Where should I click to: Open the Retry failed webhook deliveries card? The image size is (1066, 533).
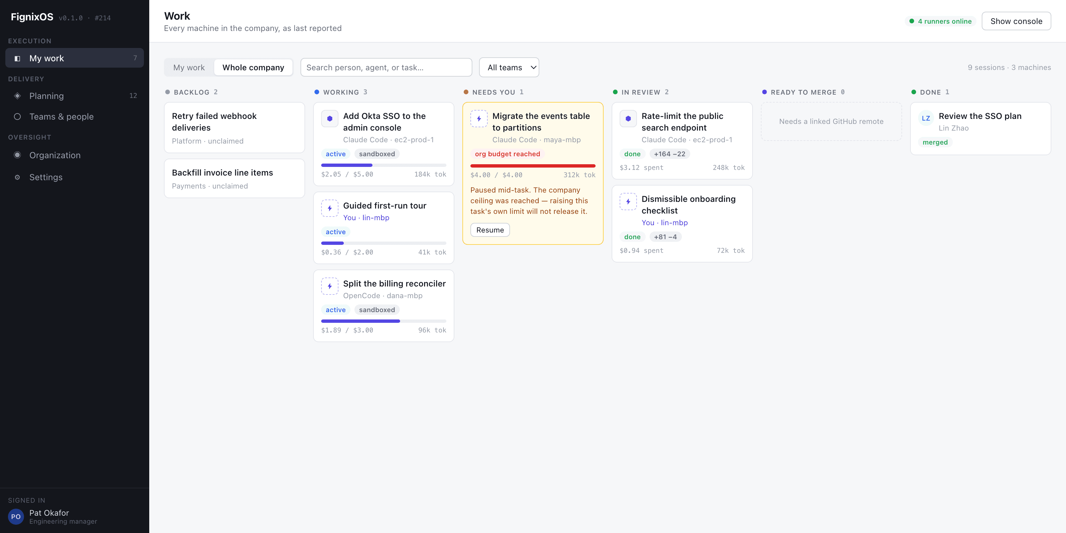point(234,128)
